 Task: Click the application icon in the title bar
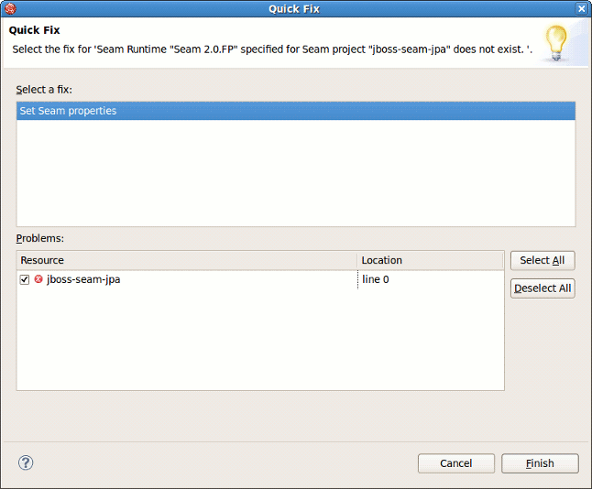point(10,8)
